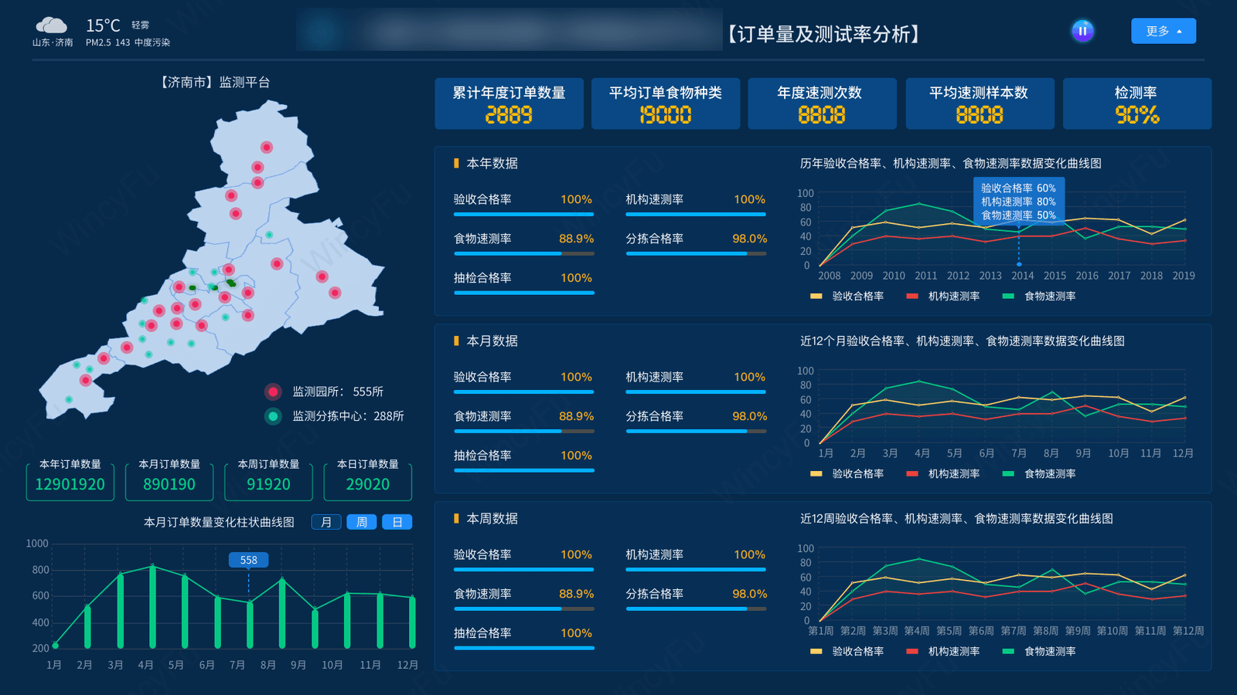Click the 本周数据 section heading

(492, 518)
